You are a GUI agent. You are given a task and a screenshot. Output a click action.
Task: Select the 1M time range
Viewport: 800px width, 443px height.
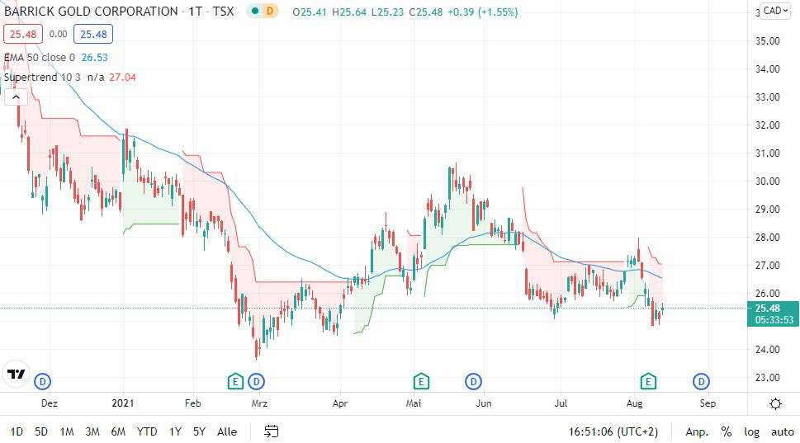(67, 431)
